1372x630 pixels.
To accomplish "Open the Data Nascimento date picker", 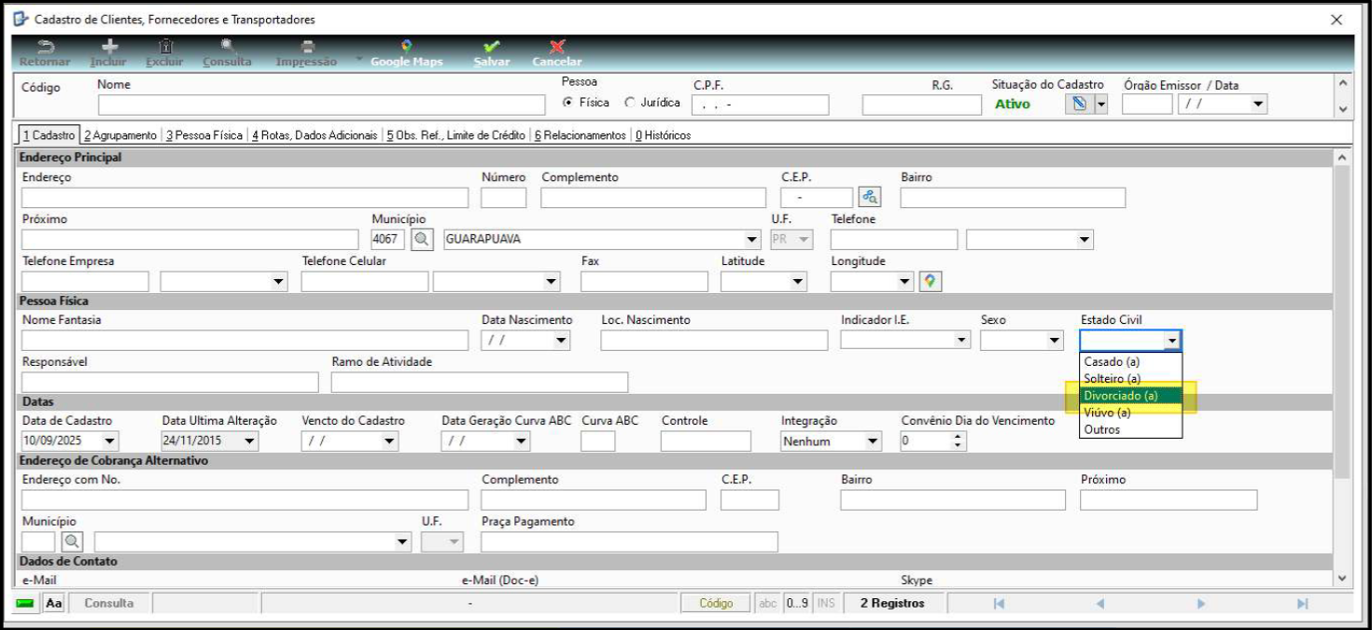I will pyautogui.click(x=561, y=341).
